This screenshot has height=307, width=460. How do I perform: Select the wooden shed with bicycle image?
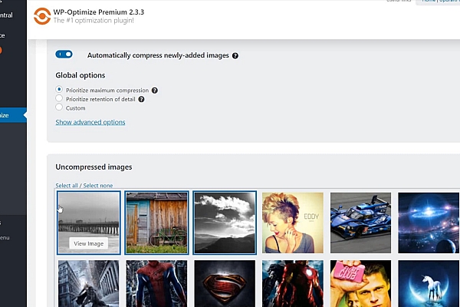156,223
